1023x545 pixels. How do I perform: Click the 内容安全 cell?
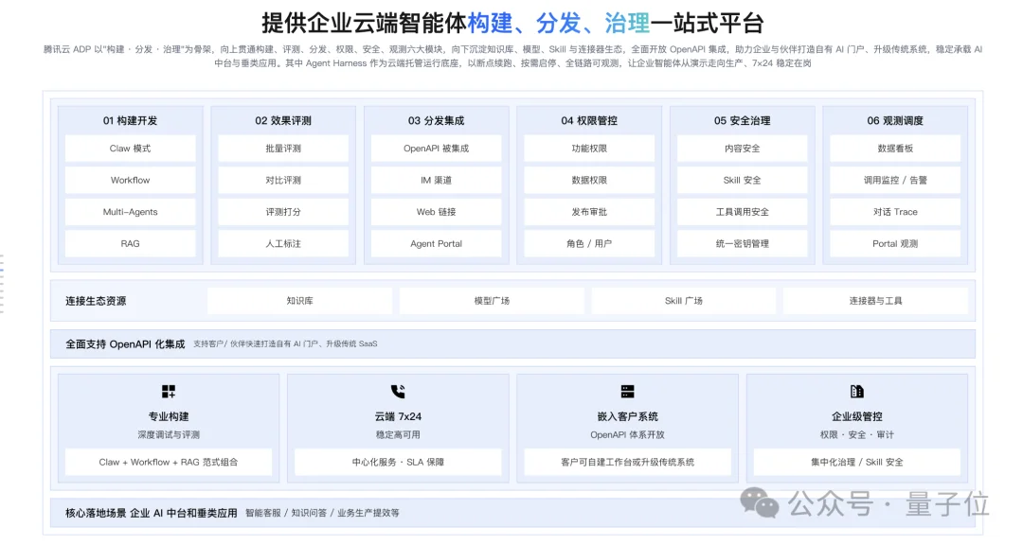[743, 149]
